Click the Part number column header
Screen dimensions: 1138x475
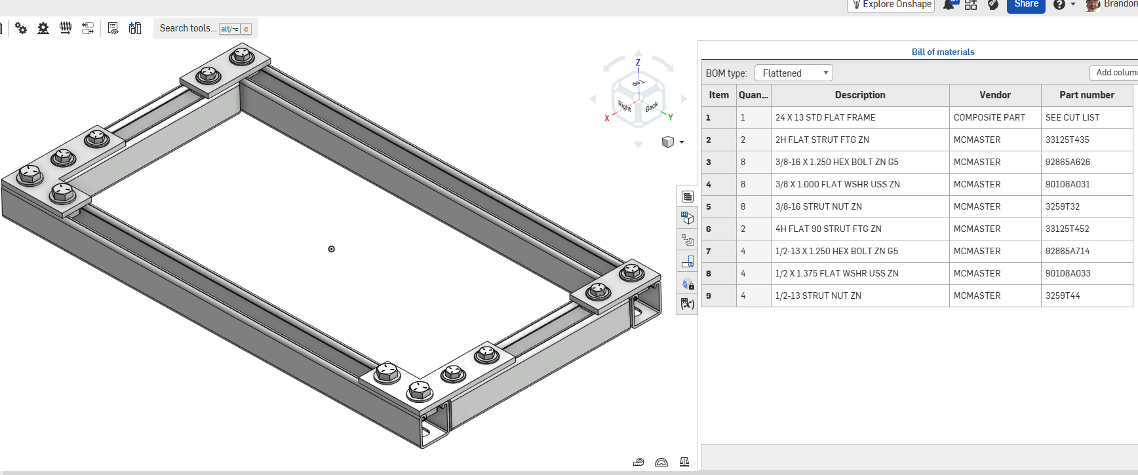(1087, 95)
